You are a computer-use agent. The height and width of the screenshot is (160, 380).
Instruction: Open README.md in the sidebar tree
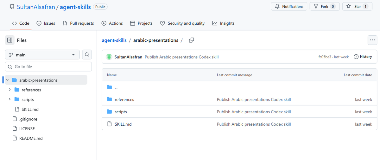click(31, 138)
